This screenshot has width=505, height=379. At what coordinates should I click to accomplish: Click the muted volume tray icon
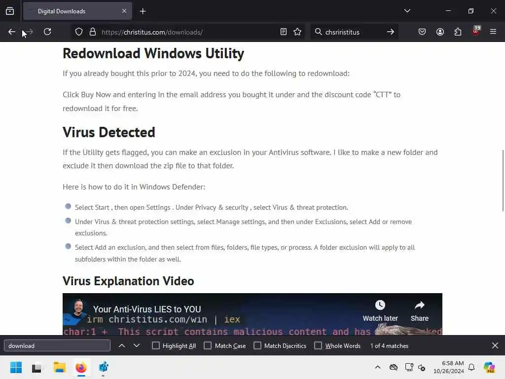point(422,367)
